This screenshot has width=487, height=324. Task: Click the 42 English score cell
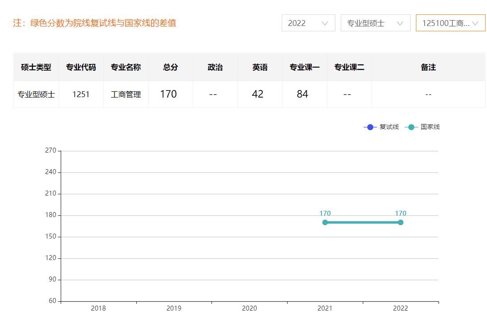point(258,94)
